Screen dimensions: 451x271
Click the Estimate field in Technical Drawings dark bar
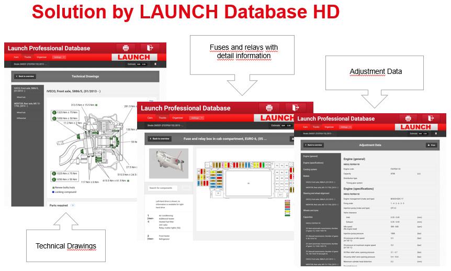coord(138,64)
